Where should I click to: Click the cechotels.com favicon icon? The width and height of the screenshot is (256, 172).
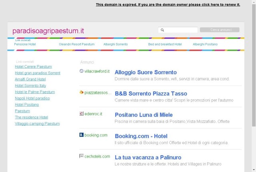[x=82, y=156]
